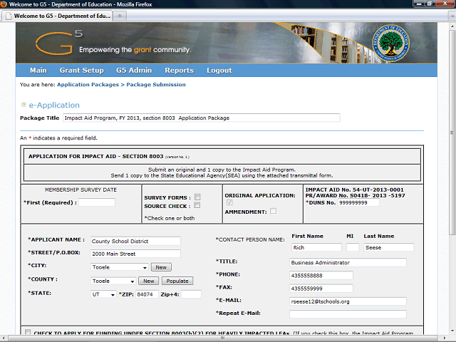Screen dimensions: 456x342
Task: Tick the Ammendment checkbox
Action: [x=274, y=211]
